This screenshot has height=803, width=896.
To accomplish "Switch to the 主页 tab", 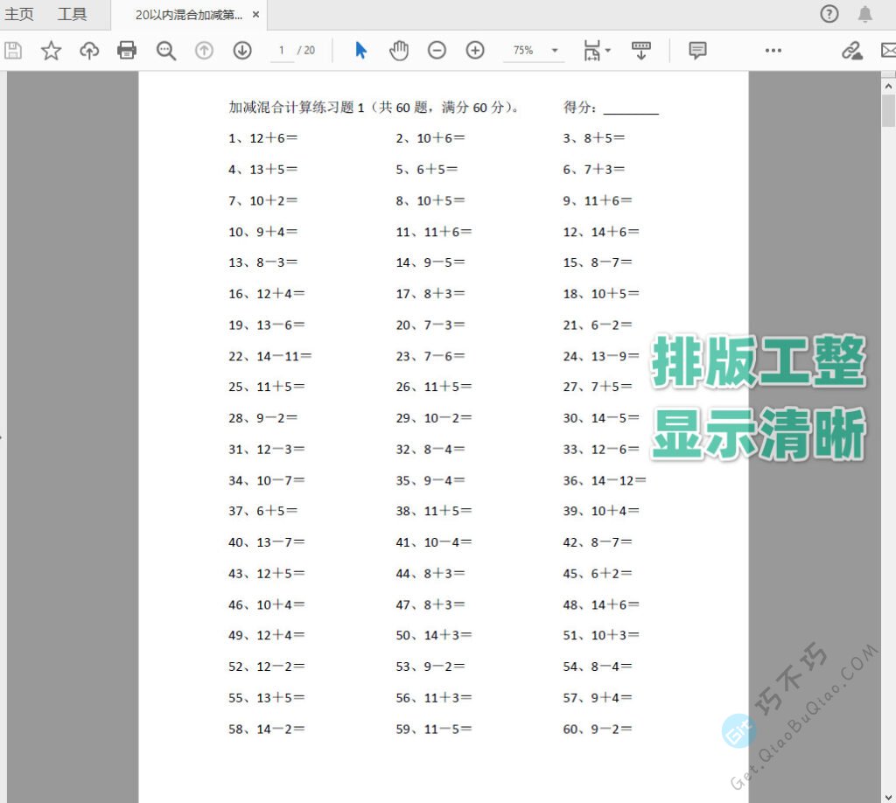I will coord(19,14).
